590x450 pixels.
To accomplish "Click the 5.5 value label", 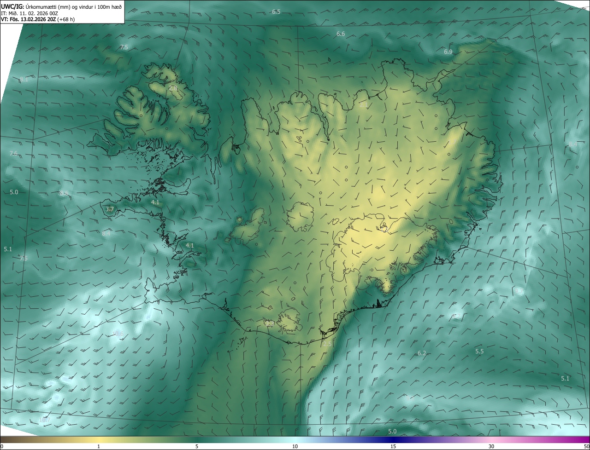I will [479, 351].
